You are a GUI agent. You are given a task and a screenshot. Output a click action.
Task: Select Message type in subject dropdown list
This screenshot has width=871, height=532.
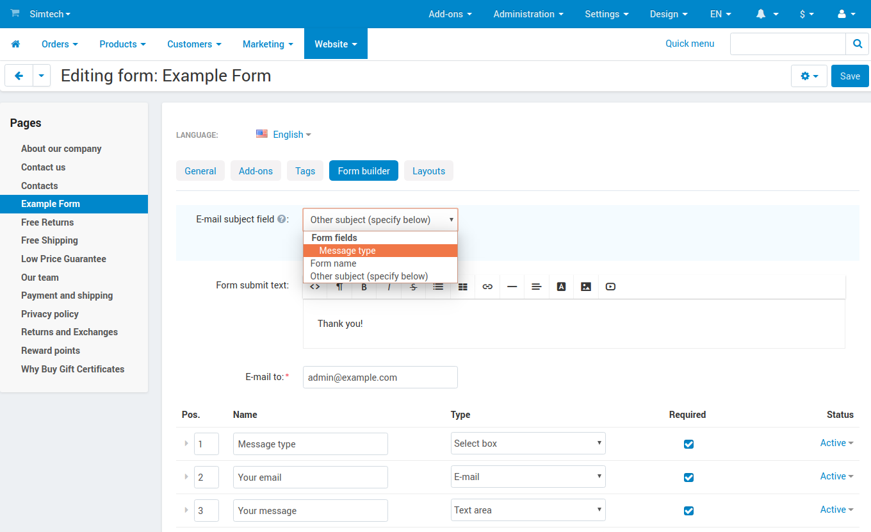coord(380,251)
